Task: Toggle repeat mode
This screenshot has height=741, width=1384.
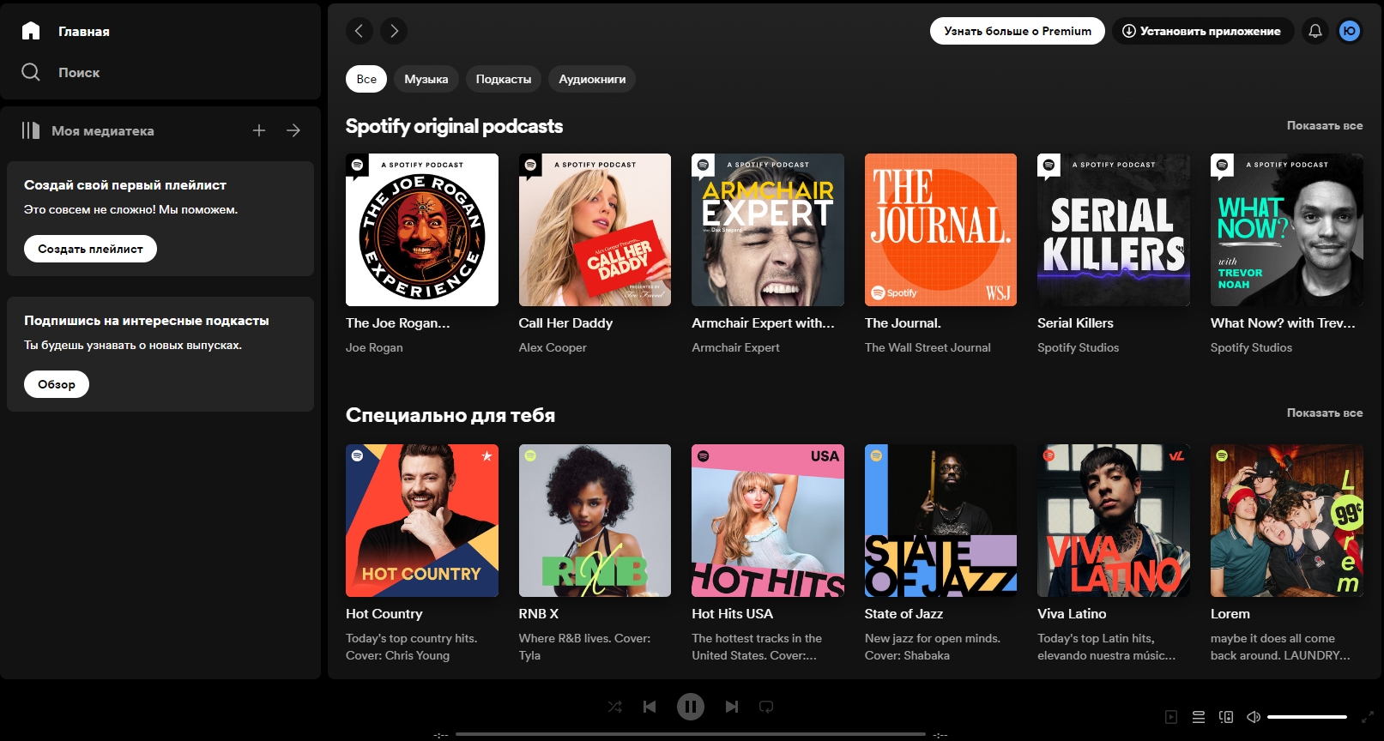Action: click(766, 707)
